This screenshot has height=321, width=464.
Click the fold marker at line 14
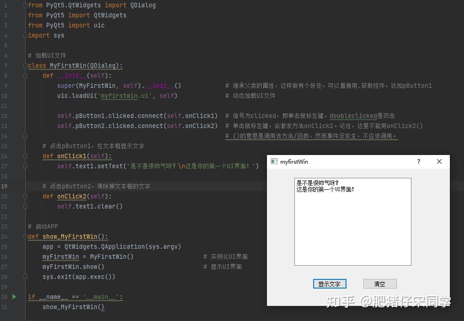click(25, 136)
